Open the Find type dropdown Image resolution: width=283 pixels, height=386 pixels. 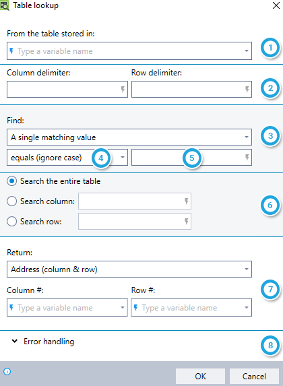(x=129, y=137)
